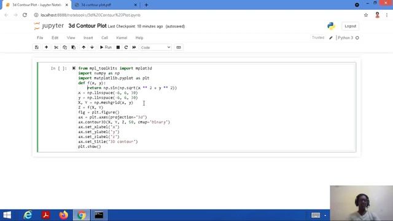Open the Insert menu
This screenshot has height=221, width=393.
(88, 38)
